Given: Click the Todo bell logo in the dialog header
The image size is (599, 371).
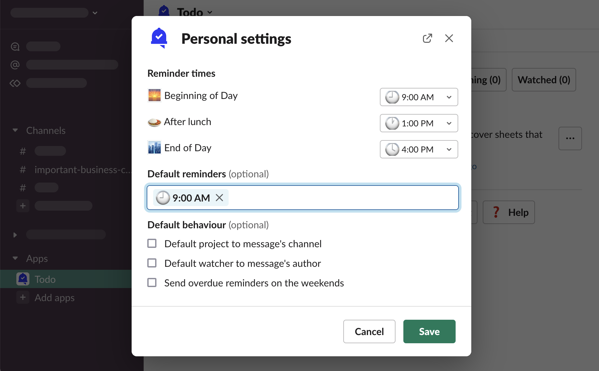Looking at the screenshot, I should [159, 38].
